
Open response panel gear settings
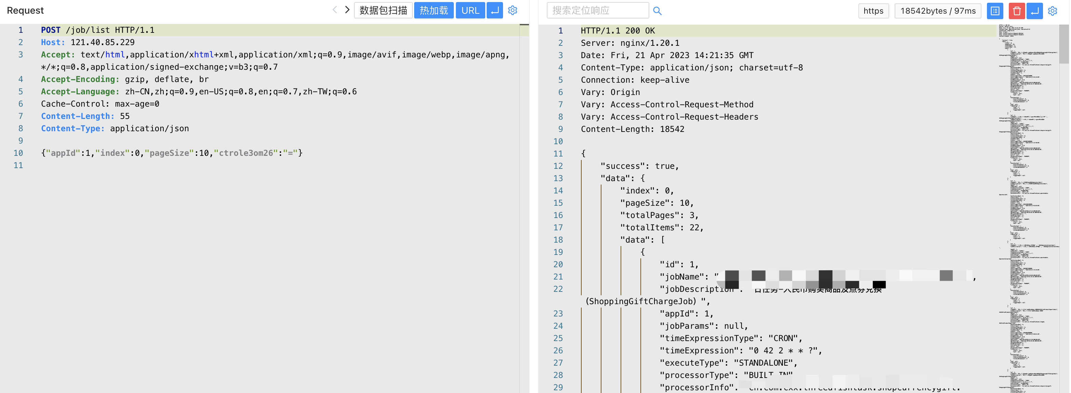pyautogui.click(x=1052, y=11)
